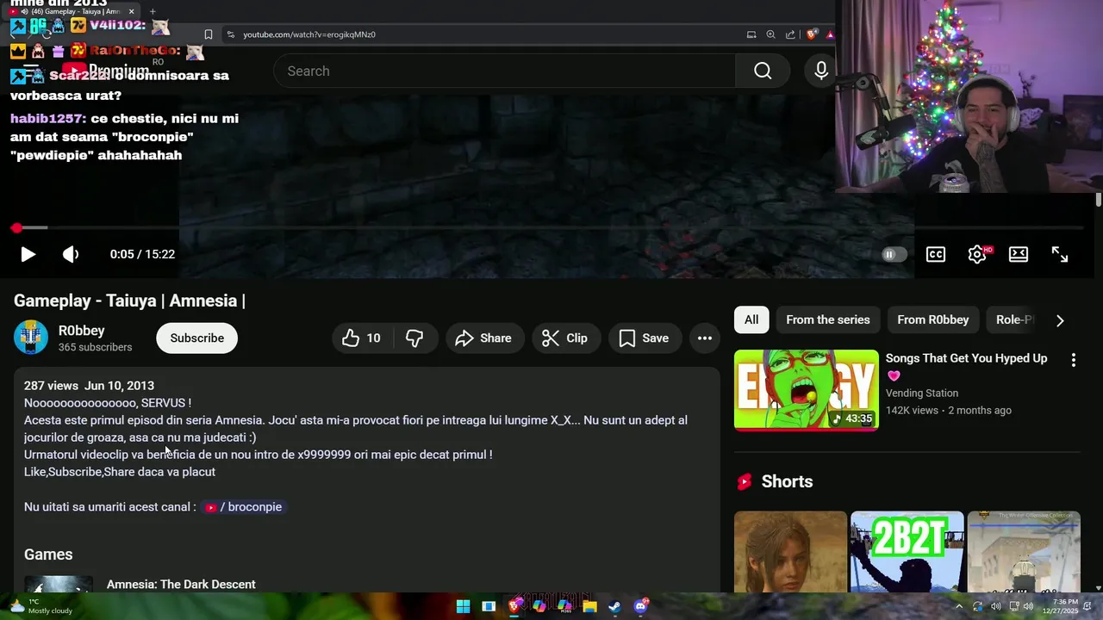The height and width of the screenshot is (620, 1103).
Task: Open Songs That Get You Hyped Up thumbnail
Action: [x=807, y=390]
